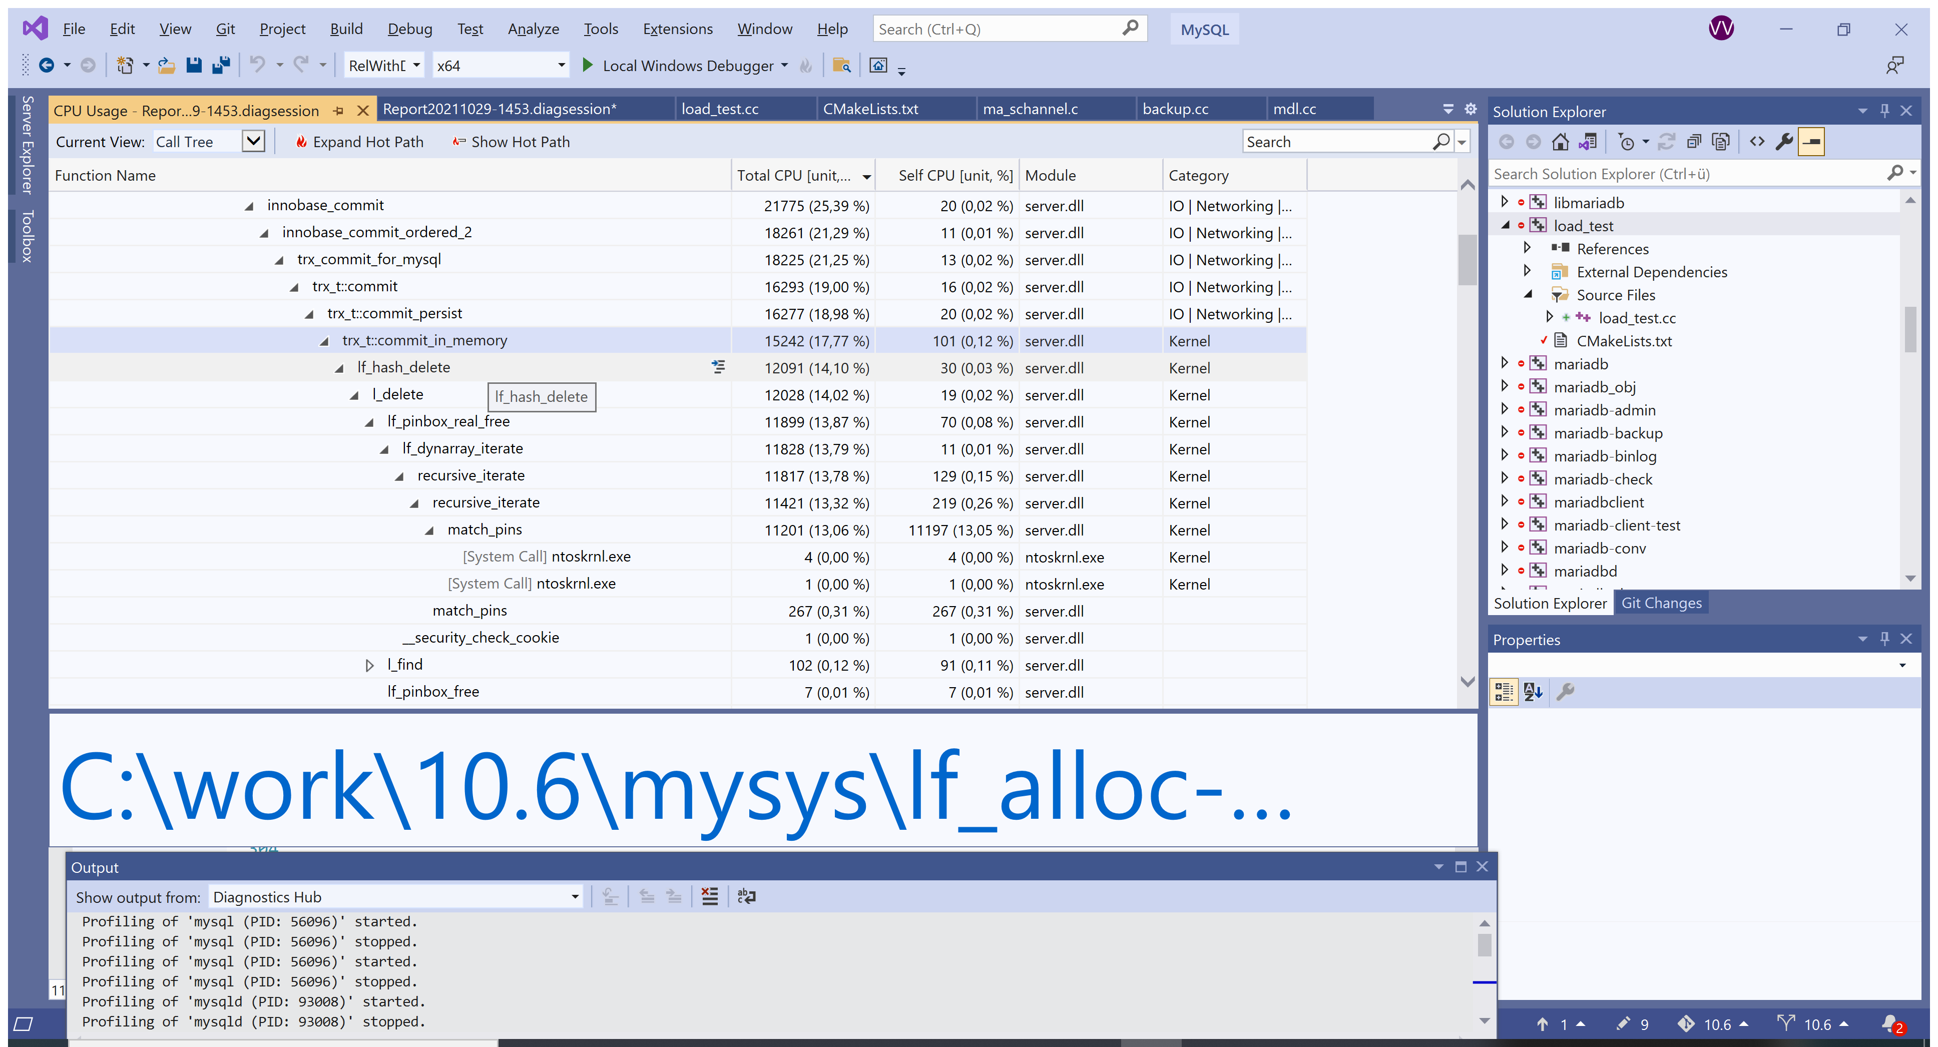Click the Find in Files toolbar icon
Image resolution: width=1938 pixels, height=1047 pixels.
click(x=842, y=66)
